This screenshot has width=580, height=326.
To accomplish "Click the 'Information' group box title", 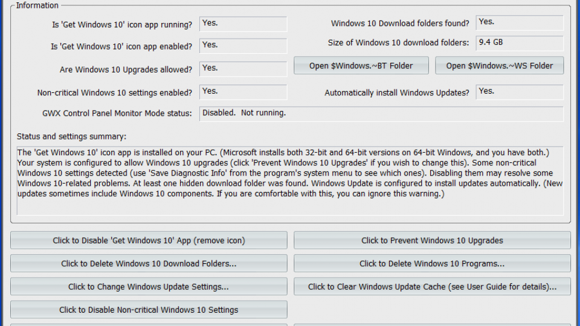I will pyautogui.click(x=37, y=5).
